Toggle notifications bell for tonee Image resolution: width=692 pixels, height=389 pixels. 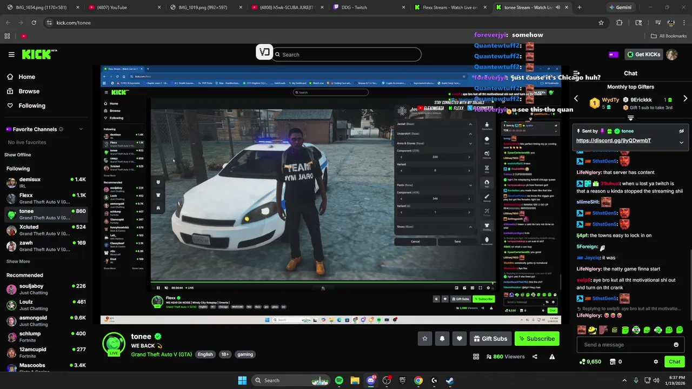tap(442, 339)
